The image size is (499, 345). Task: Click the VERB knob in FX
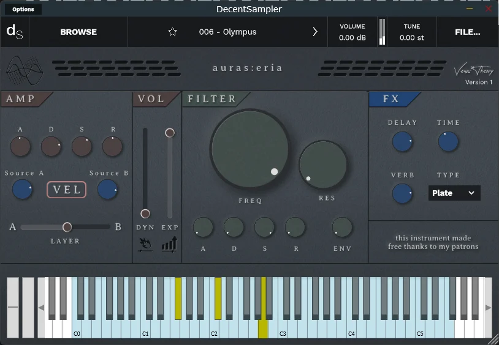[402, 193]
